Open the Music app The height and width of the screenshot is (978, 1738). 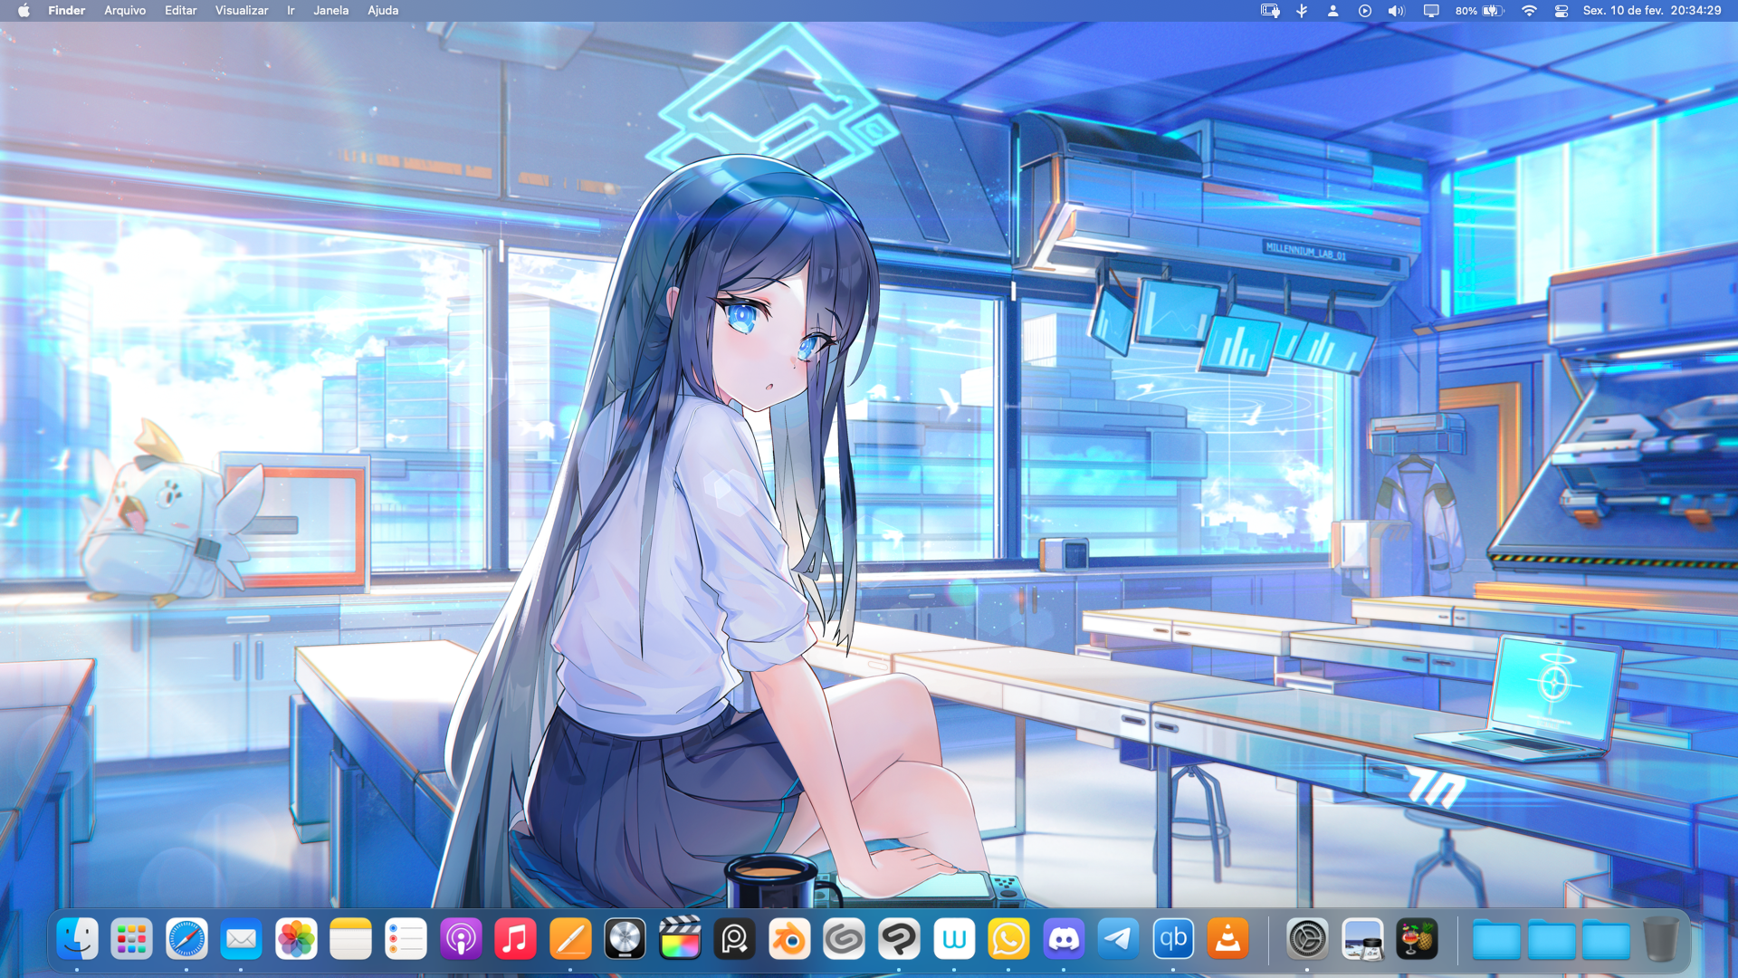point(515,939)
